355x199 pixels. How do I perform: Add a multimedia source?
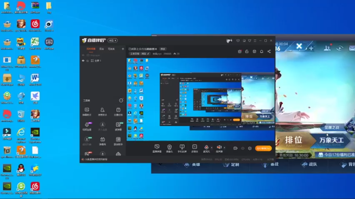click(194, 149)
